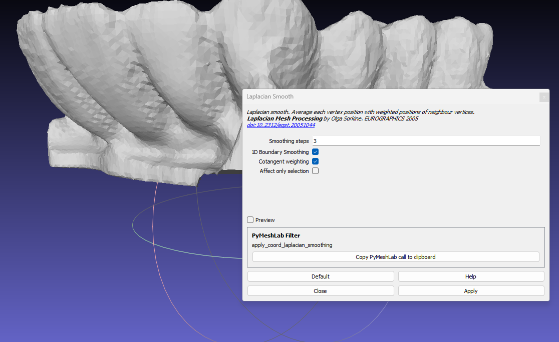Click the apply_coord_laplacian_smoothing filter name
The width and height of the screenshot is (559, 342).
pyautogui.click(x=291, y=245)
